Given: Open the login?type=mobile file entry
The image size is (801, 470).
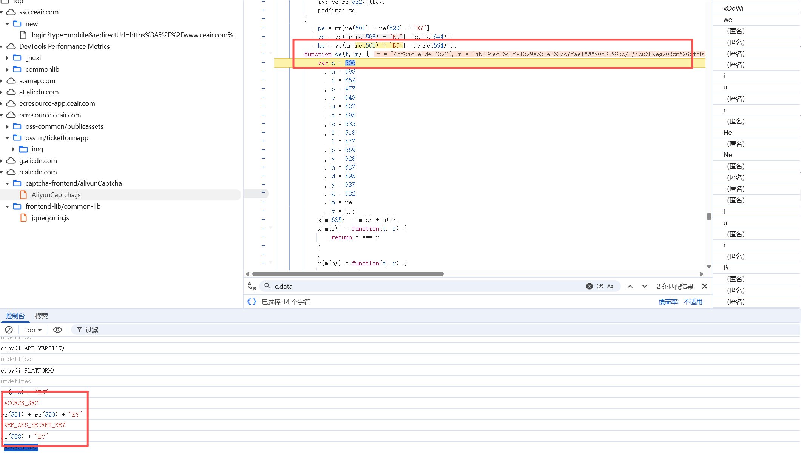Looking at the screenshot, I should 135,35.
